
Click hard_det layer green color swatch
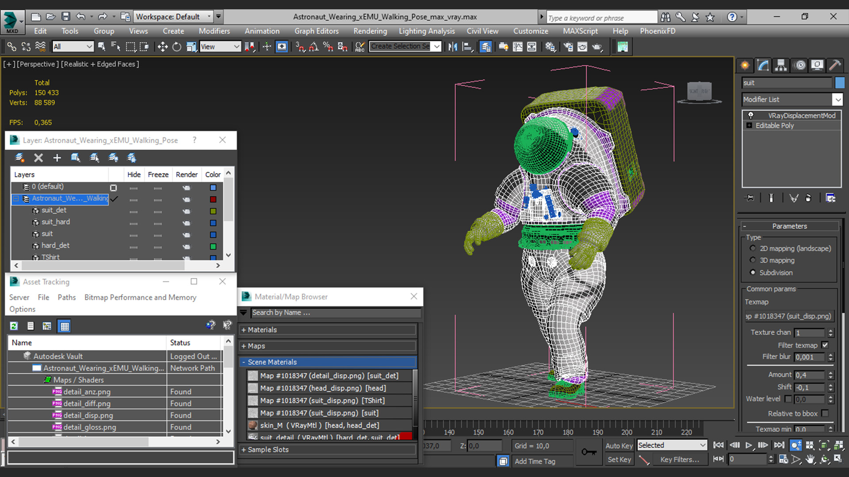point(213,246)
